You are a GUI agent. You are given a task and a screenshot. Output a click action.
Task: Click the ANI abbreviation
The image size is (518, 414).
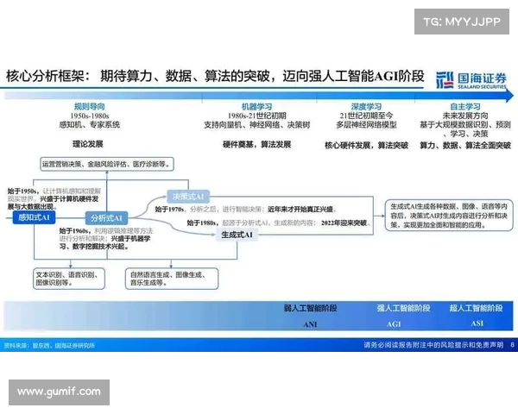pyautogui.click(x=310, y=324)
